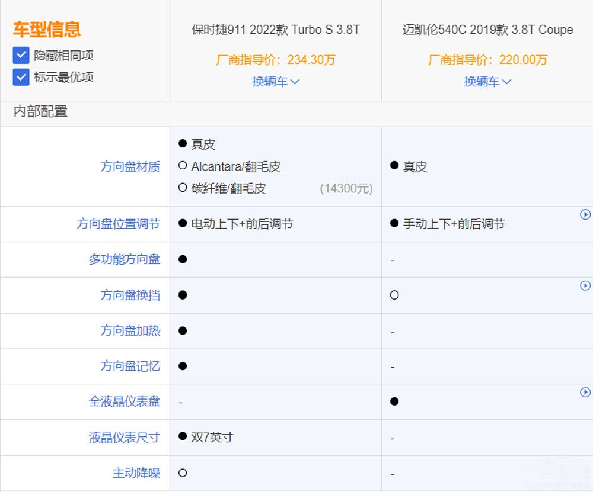Open 换辆车 dropdown under Porsche 911
This screenshot has height=492, width=593.
[x=276, y=82]
